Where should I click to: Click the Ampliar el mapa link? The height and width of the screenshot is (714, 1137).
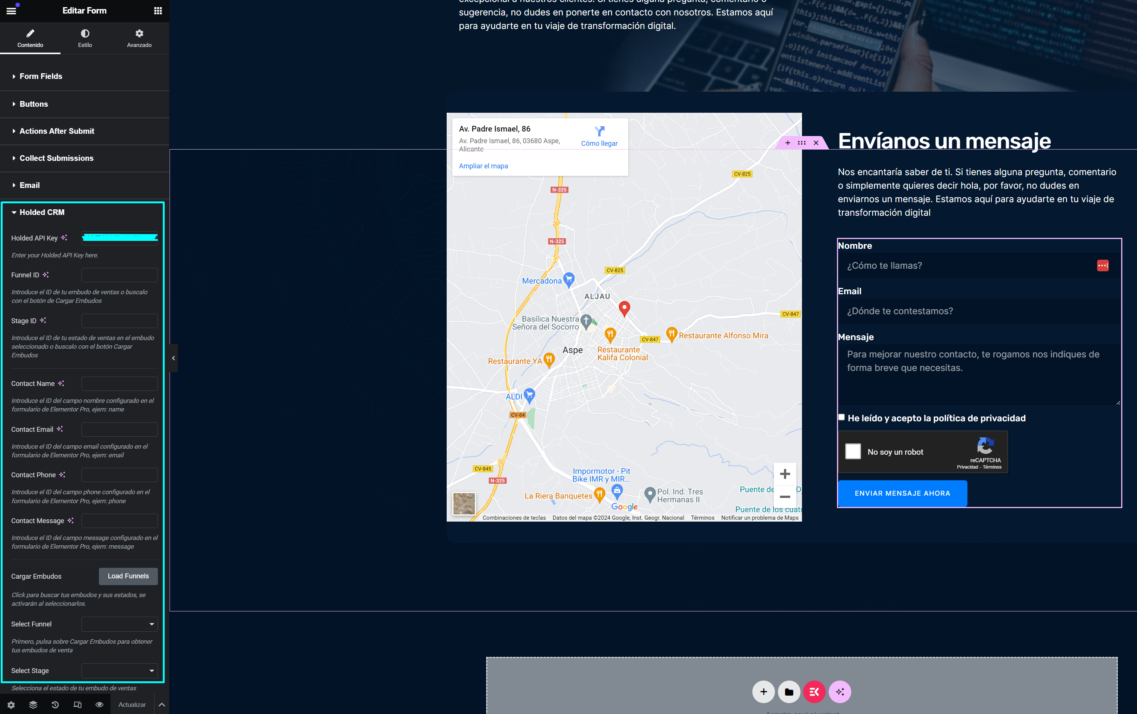483,166
